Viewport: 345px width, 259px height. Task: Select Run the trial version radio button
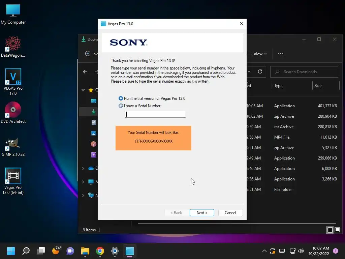coord(121,98)
